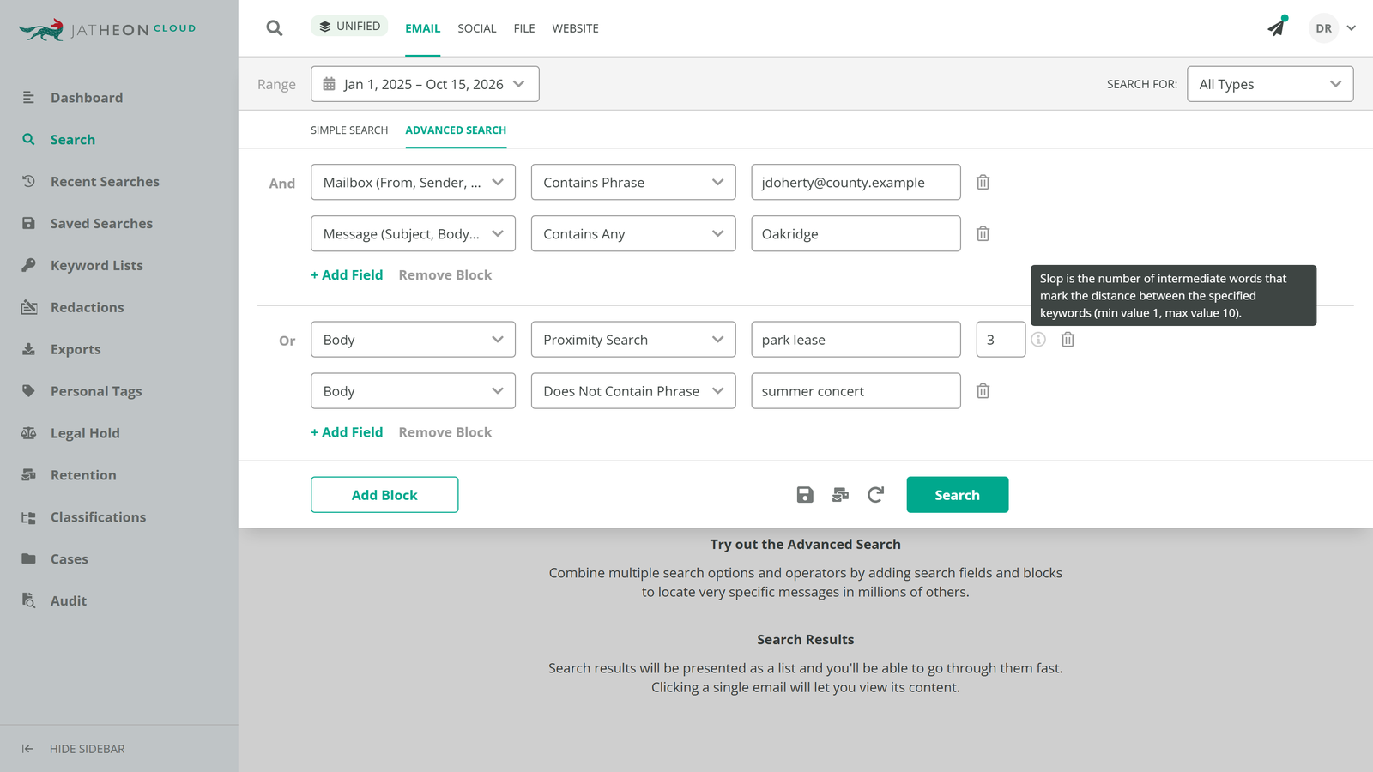Reset the search with refresh icon
Image resolution: width=1373 pixels, height=772 pixels.
click(x=875, y=495)
